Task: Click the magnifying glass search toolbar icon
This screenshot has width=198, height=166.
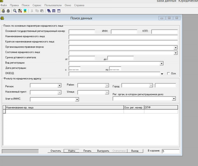Action: 15,11
